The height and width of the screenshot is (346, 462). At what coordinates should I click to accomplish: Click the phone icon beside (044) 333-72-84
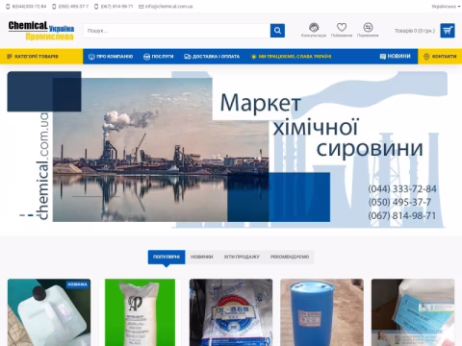(x=8, y=7)
